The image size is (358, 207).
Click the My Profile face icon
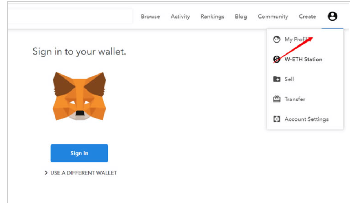point(277,39)
